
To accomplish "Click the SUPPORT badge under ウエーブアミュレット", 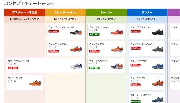I will click(x=94, y=34).
